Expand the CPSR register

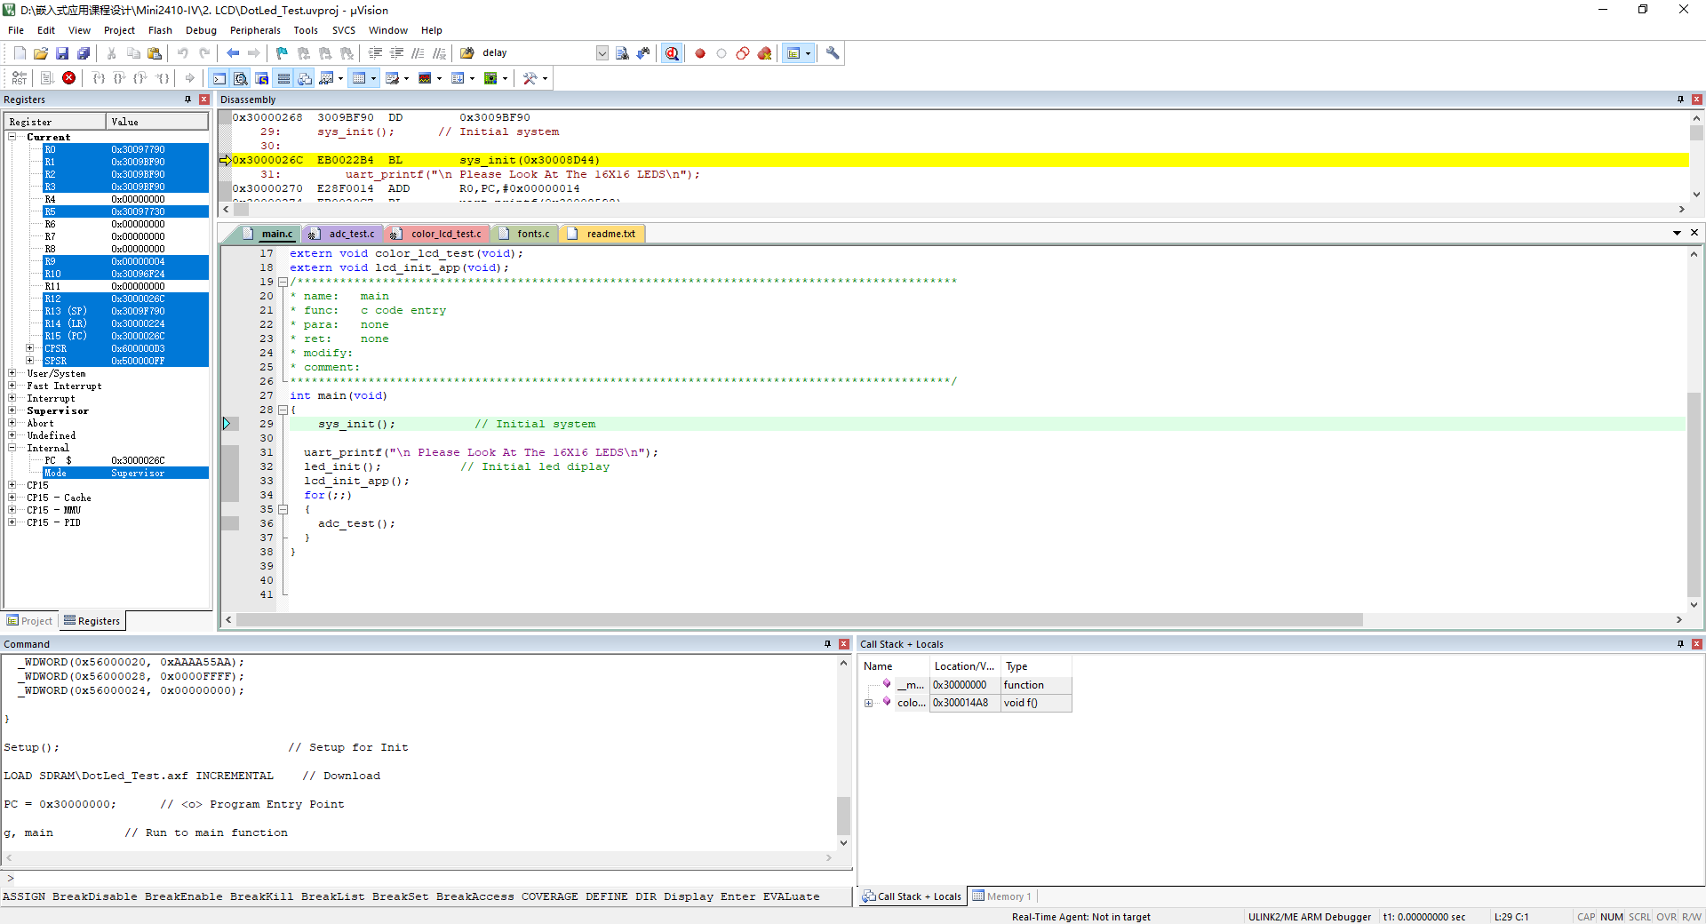(x=30, y=348)
